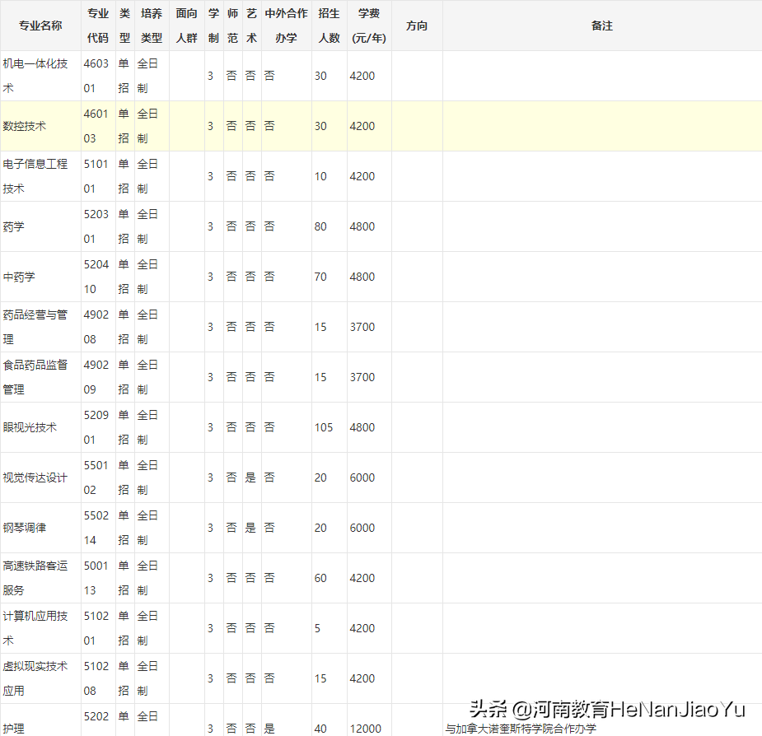Click major code 520301 for 药学
This screenshot has width=762, height=736.
tap(96, 226)
